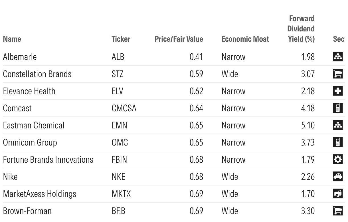The height and width of the screenshot is (222, 348).
Task: Click Albemarle's basic materials sector icon
Action: point(338,57)
